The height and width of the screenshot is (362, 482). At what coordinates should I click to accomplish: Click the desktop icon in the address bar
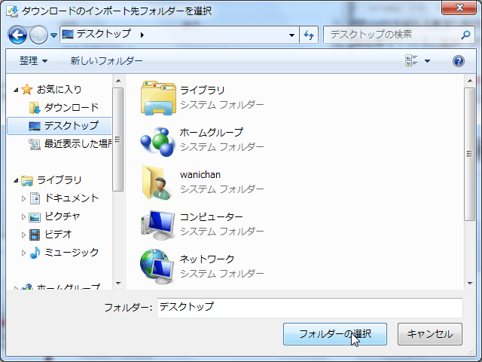68,34
